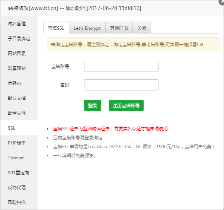Switch to 宝塔SSL tab
This screenshot has width=224, height=210.
click(x=56, y=28)
